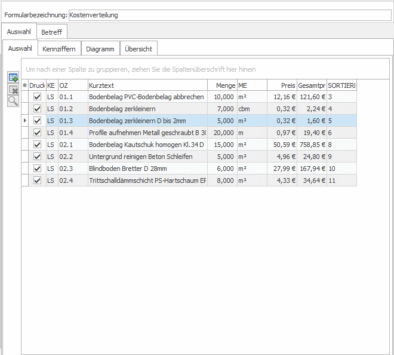Viewport: 394px width, 355px height.
Task: Select the inner Auswahl tab
Action: coord(20,48)
